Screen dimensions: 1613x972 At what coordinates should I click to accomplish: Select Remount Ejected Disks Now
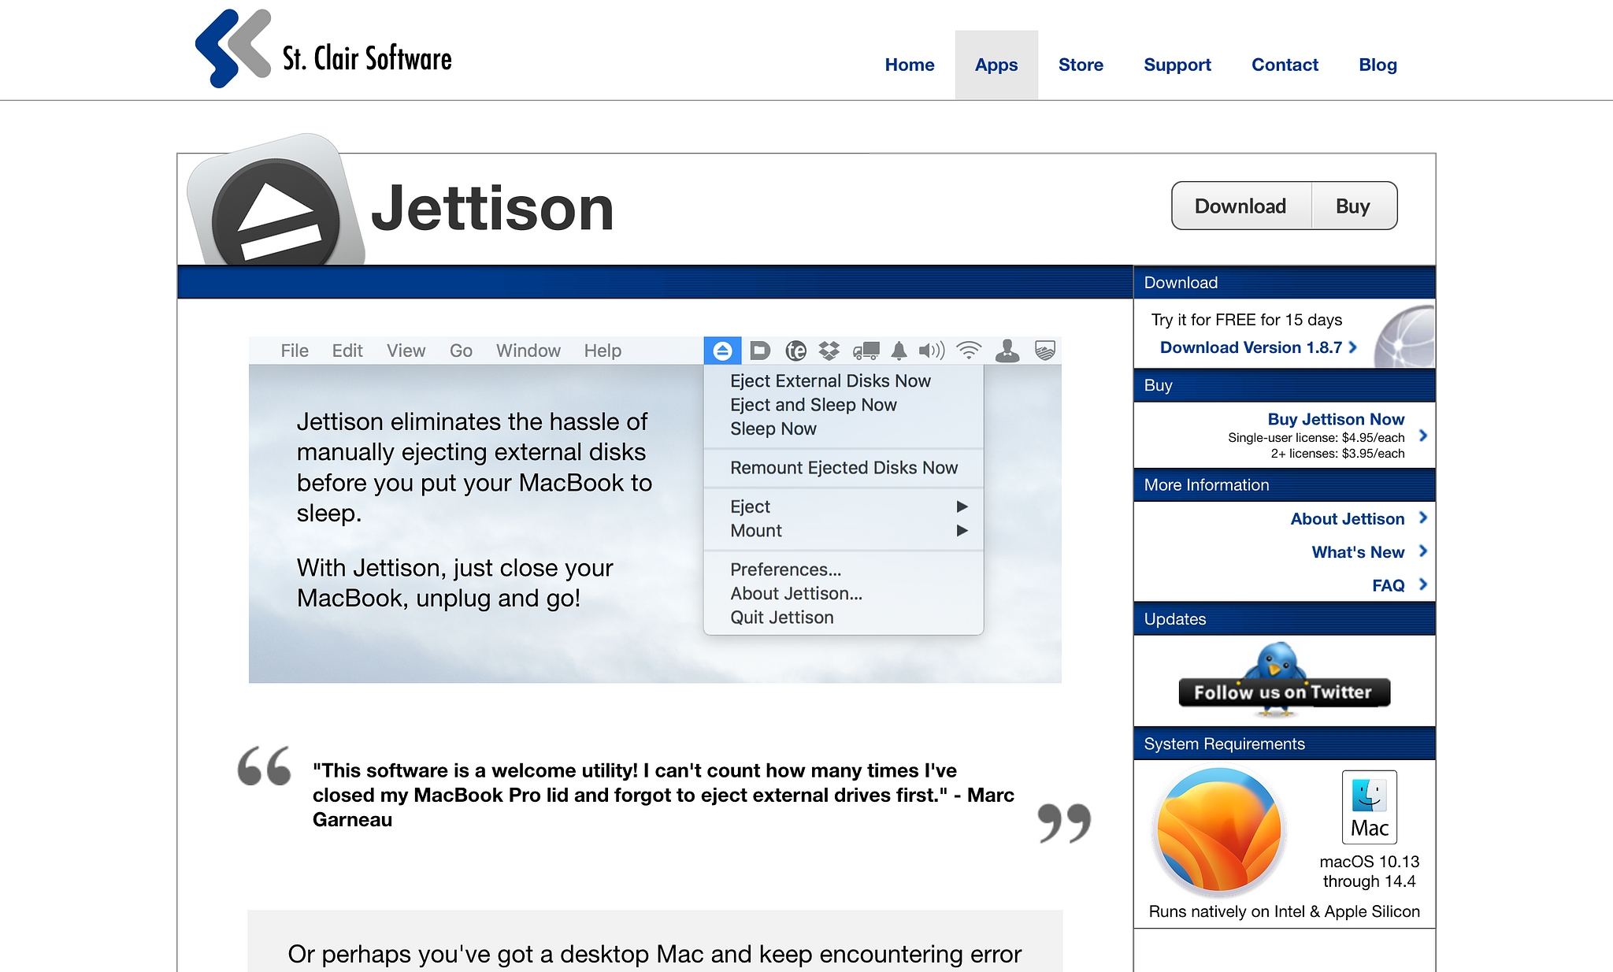click(x=844, y=468)
